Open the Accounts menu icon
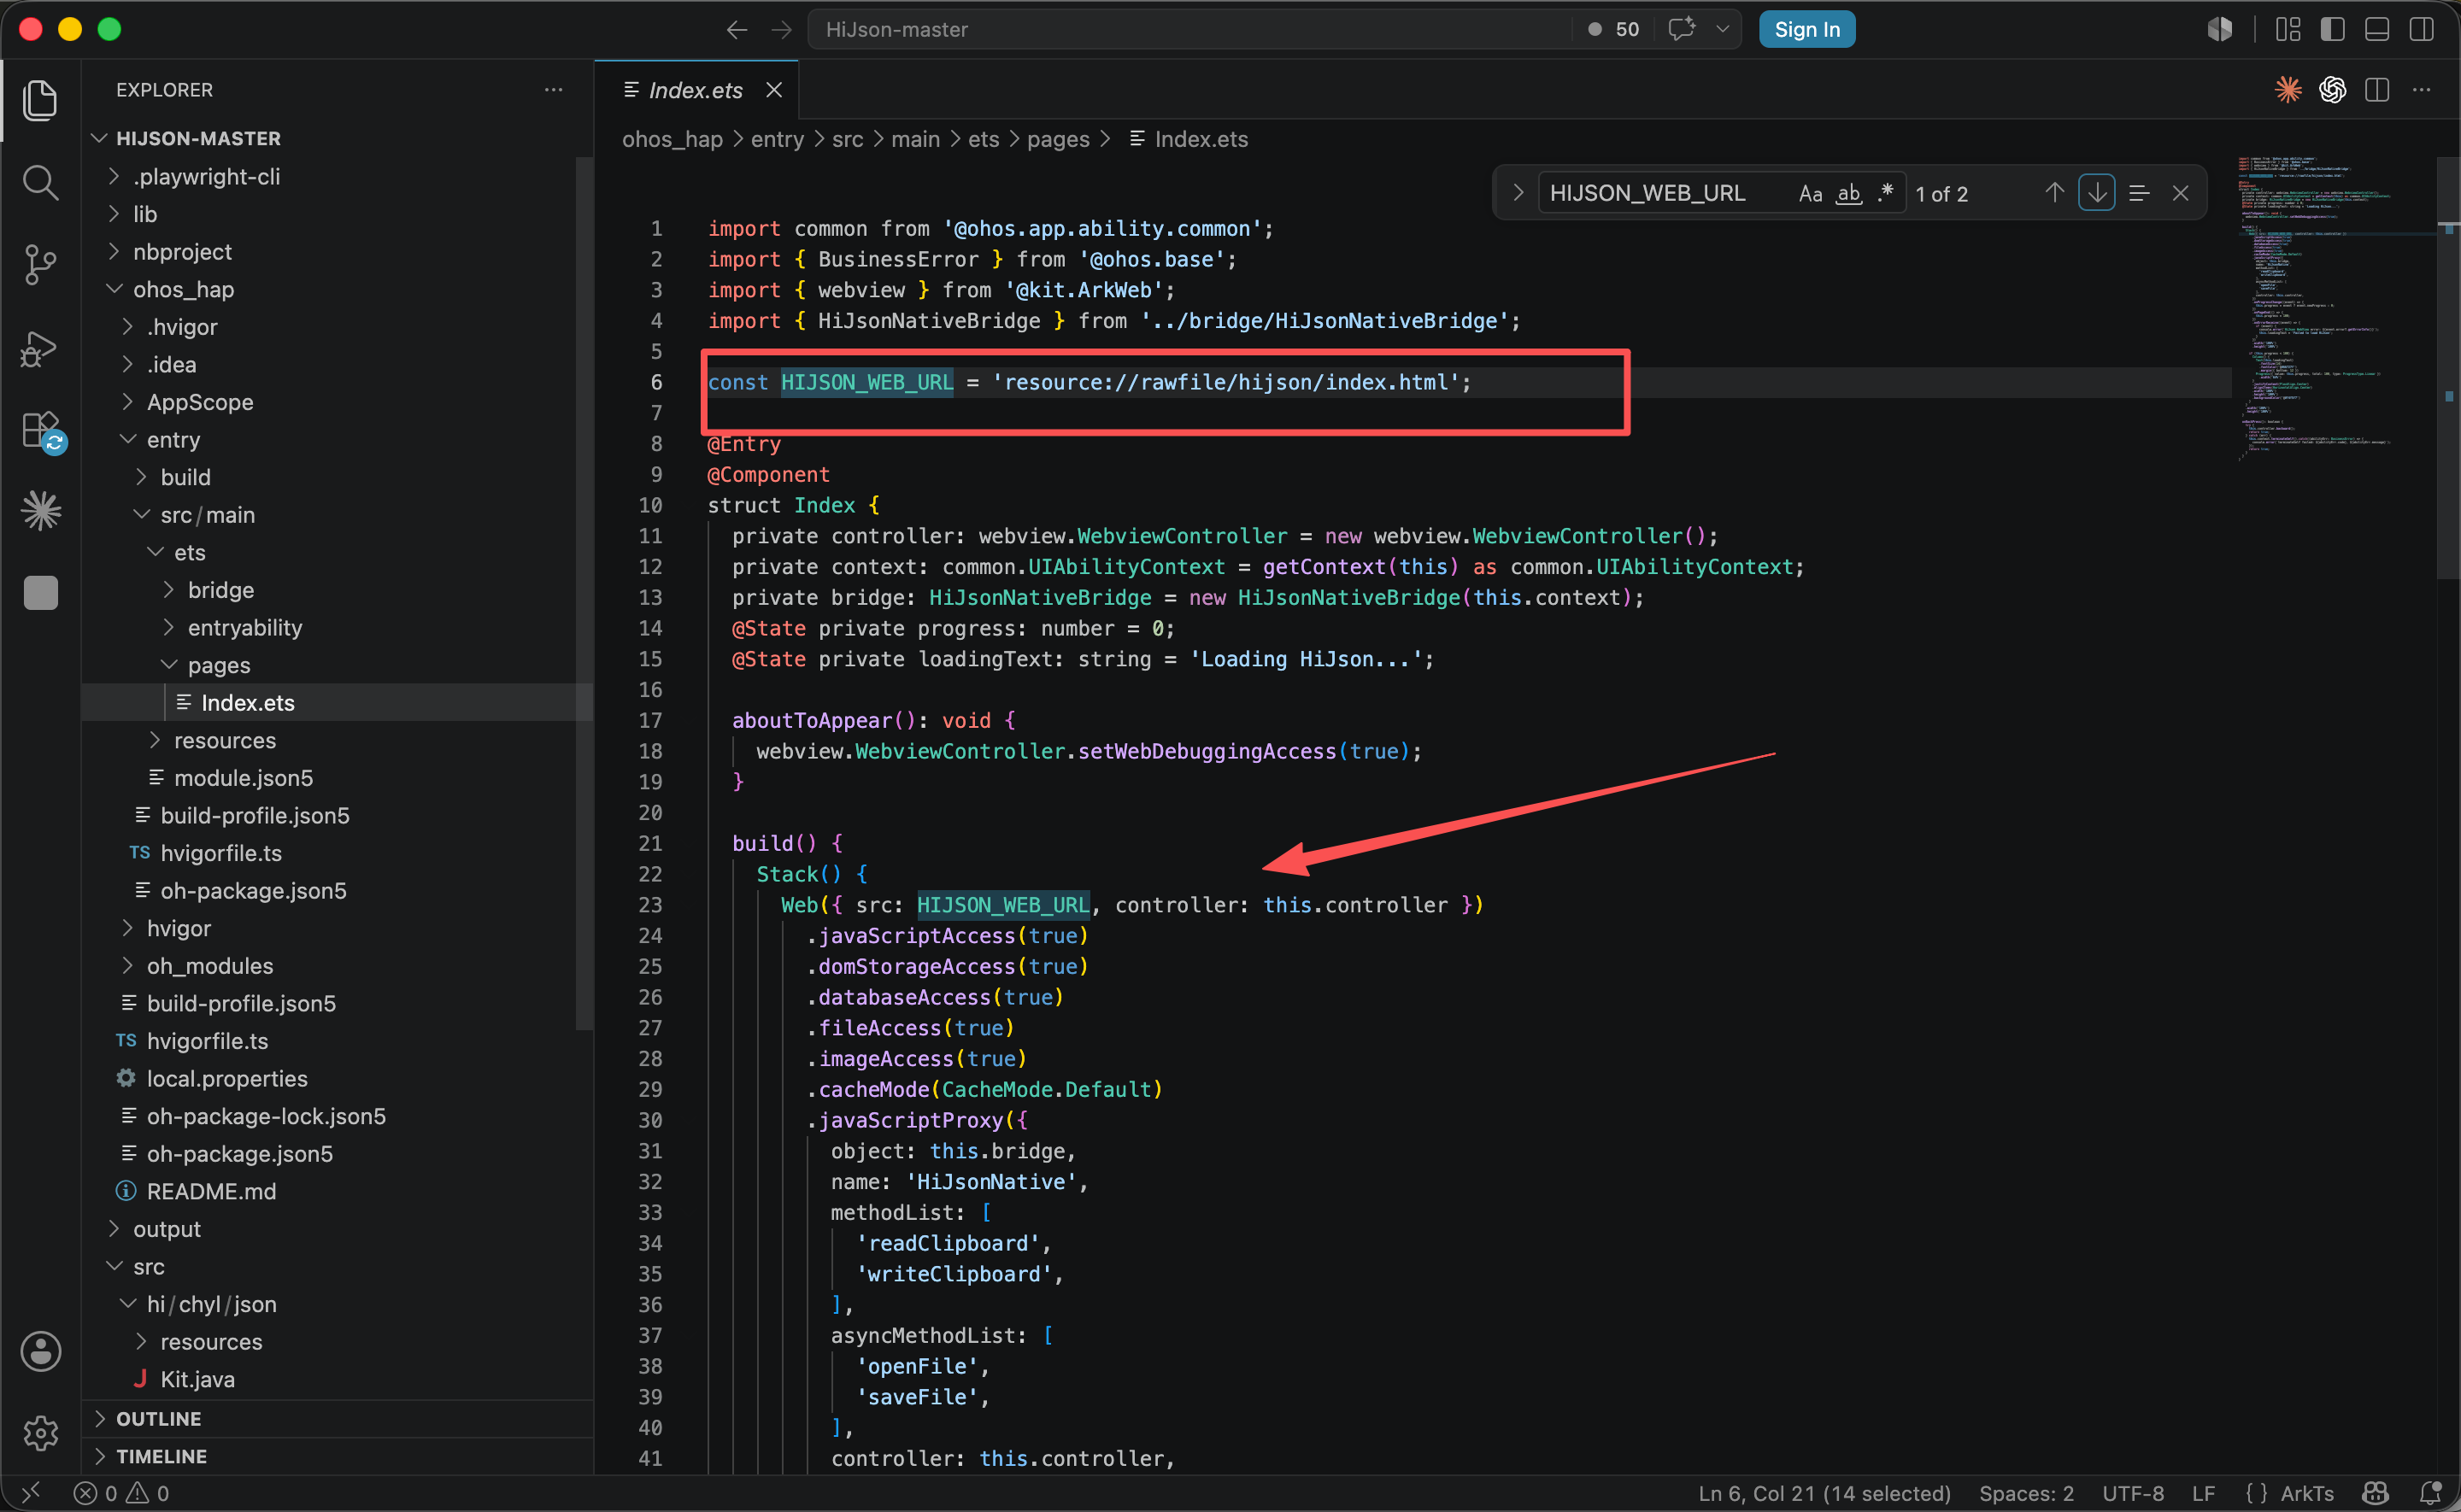2461x1512 pixels. [40, 1351]
